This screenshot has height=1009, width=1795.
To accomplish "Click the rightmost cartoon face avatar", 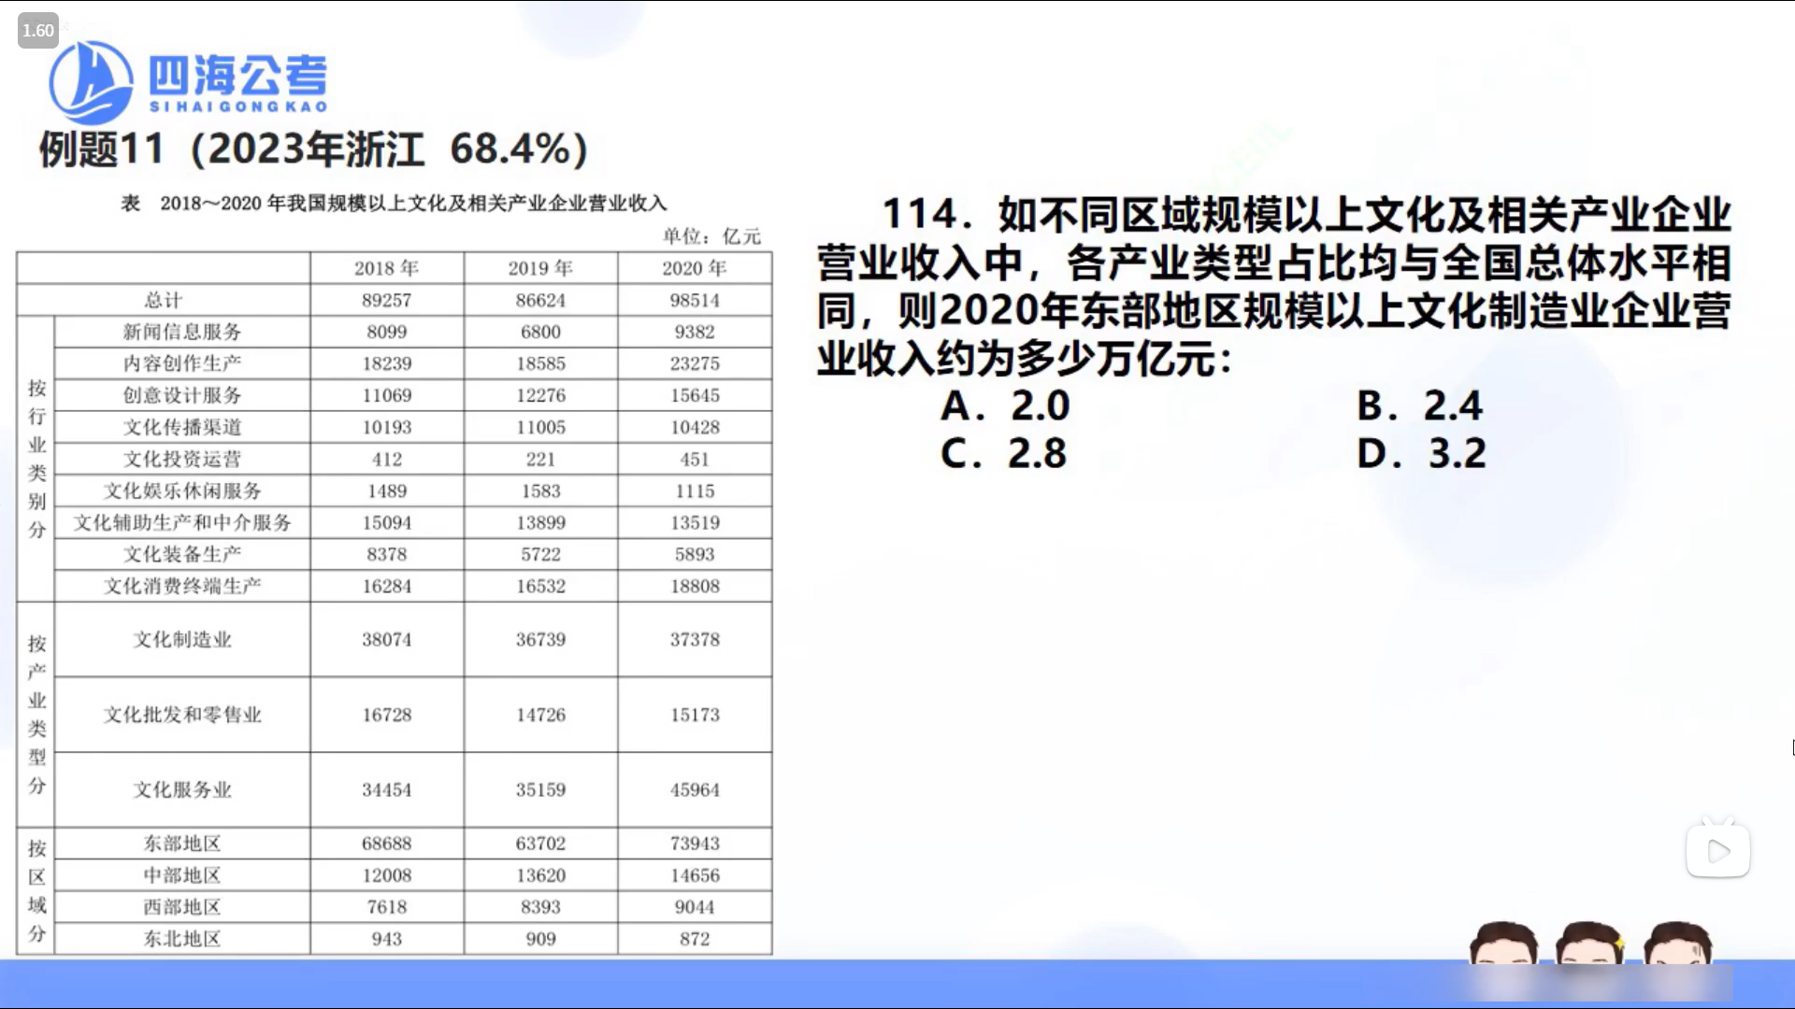I will coord(1678,944).
